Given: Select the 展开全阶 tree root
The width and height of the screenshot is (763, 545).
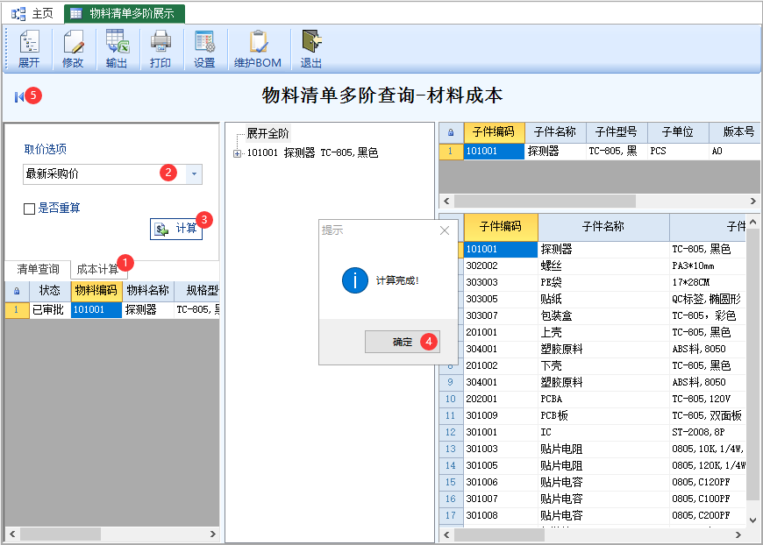Looking at the screenshot, I should (267, 133).
